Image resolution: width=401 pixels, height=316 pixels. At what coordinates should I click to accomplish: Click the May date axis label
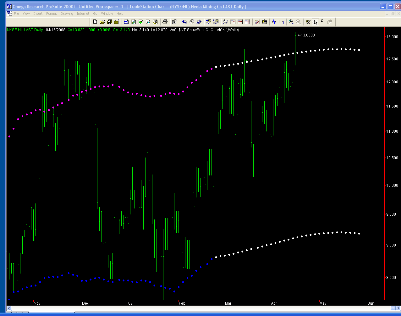point(323,303)
